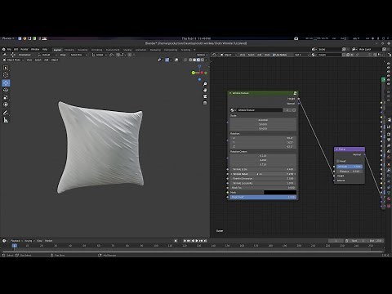Click the viewport zoom magnifier gizmo
Viewport: 392px width, 294px height.
click(x=205, y=84)
